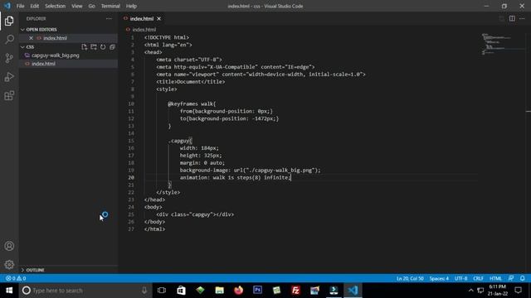
Task: Click New File icon in CSS folder
Action: coord(85,47)
